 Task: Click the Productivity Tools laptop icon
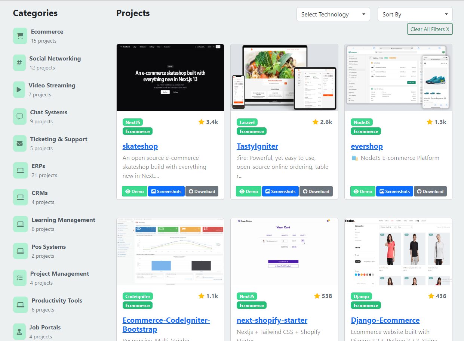(x=20, y=305)
